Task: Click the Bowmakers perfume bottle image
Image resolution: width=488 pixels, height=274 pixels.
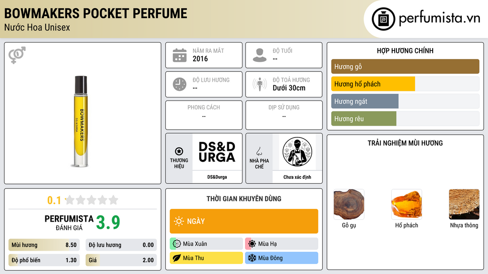Action: (81, 121)
